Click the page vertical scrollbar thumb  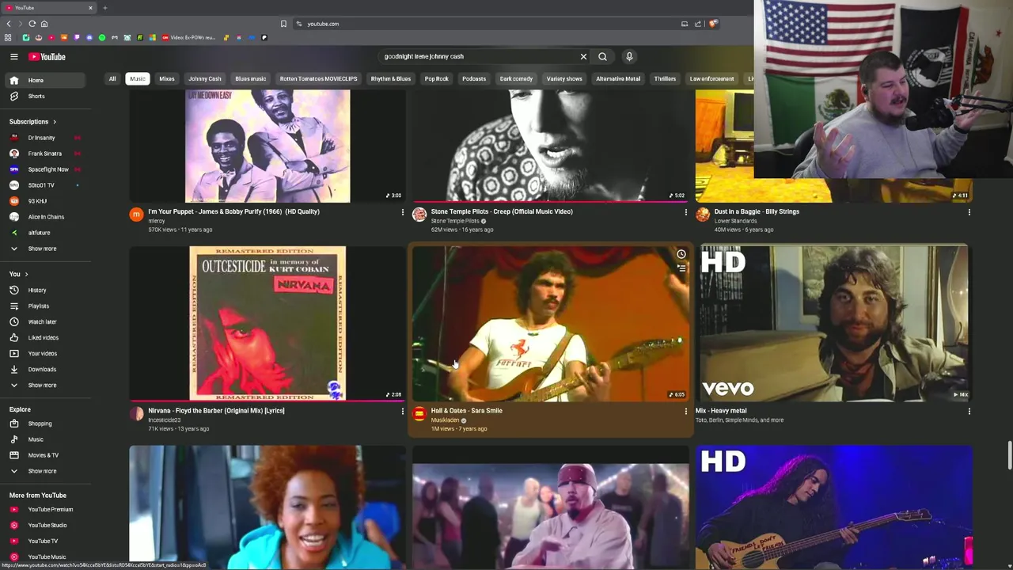(1009, 457)
